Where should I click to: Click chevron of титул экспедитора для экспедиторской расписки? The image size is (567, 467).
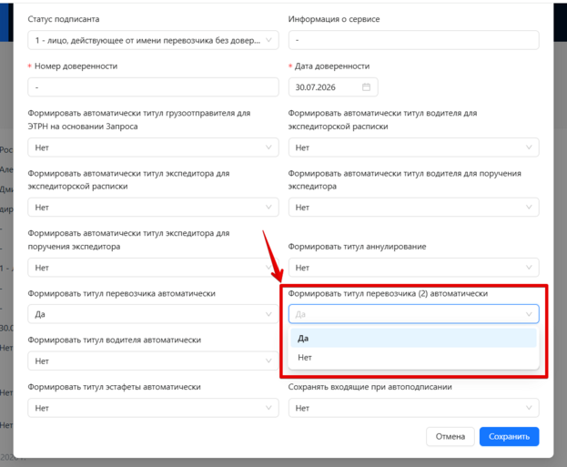(268, 208)
